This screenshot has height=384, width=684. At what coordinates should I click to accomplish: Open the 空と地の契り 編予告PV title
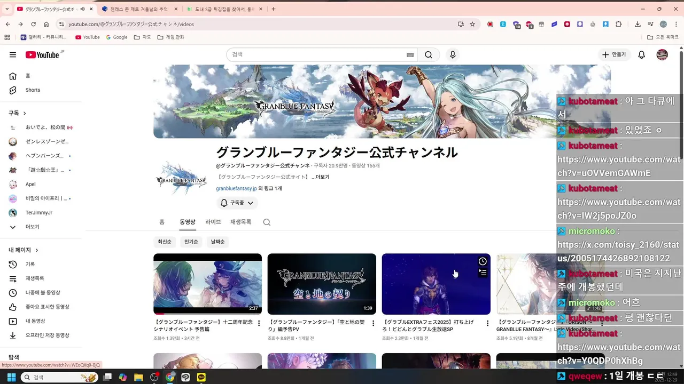coord(317,326)
